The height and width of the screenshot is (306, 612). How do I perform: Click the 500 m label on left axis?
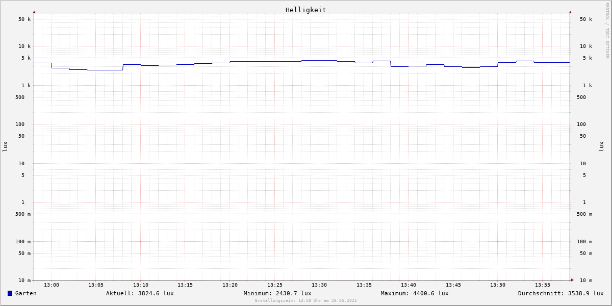(23, 214)
